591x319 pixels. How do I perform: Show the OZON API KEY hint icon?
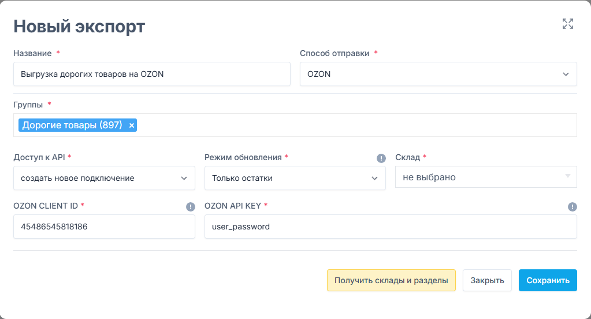572,207
